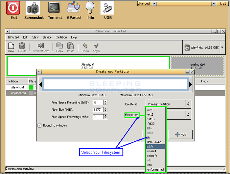230x174 pixels.
Task: Launch the GParted desktop icon
Action: pos(74,7)
